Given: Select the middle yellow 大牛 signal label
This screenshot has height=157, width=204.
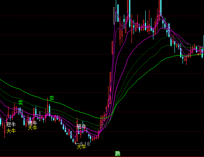Looking at the screenshot, I should tap(32, 128).
